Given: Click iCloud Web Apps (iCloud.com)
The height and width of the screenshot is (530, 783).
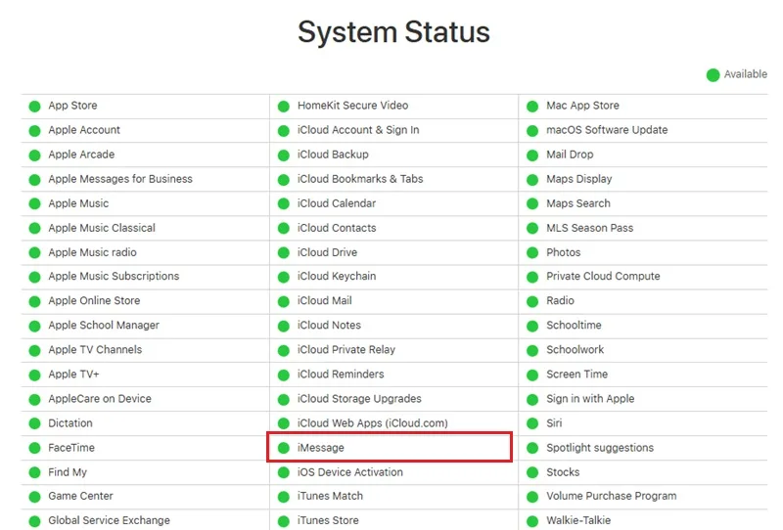Looking at the screenshot, I should point(373,423).
